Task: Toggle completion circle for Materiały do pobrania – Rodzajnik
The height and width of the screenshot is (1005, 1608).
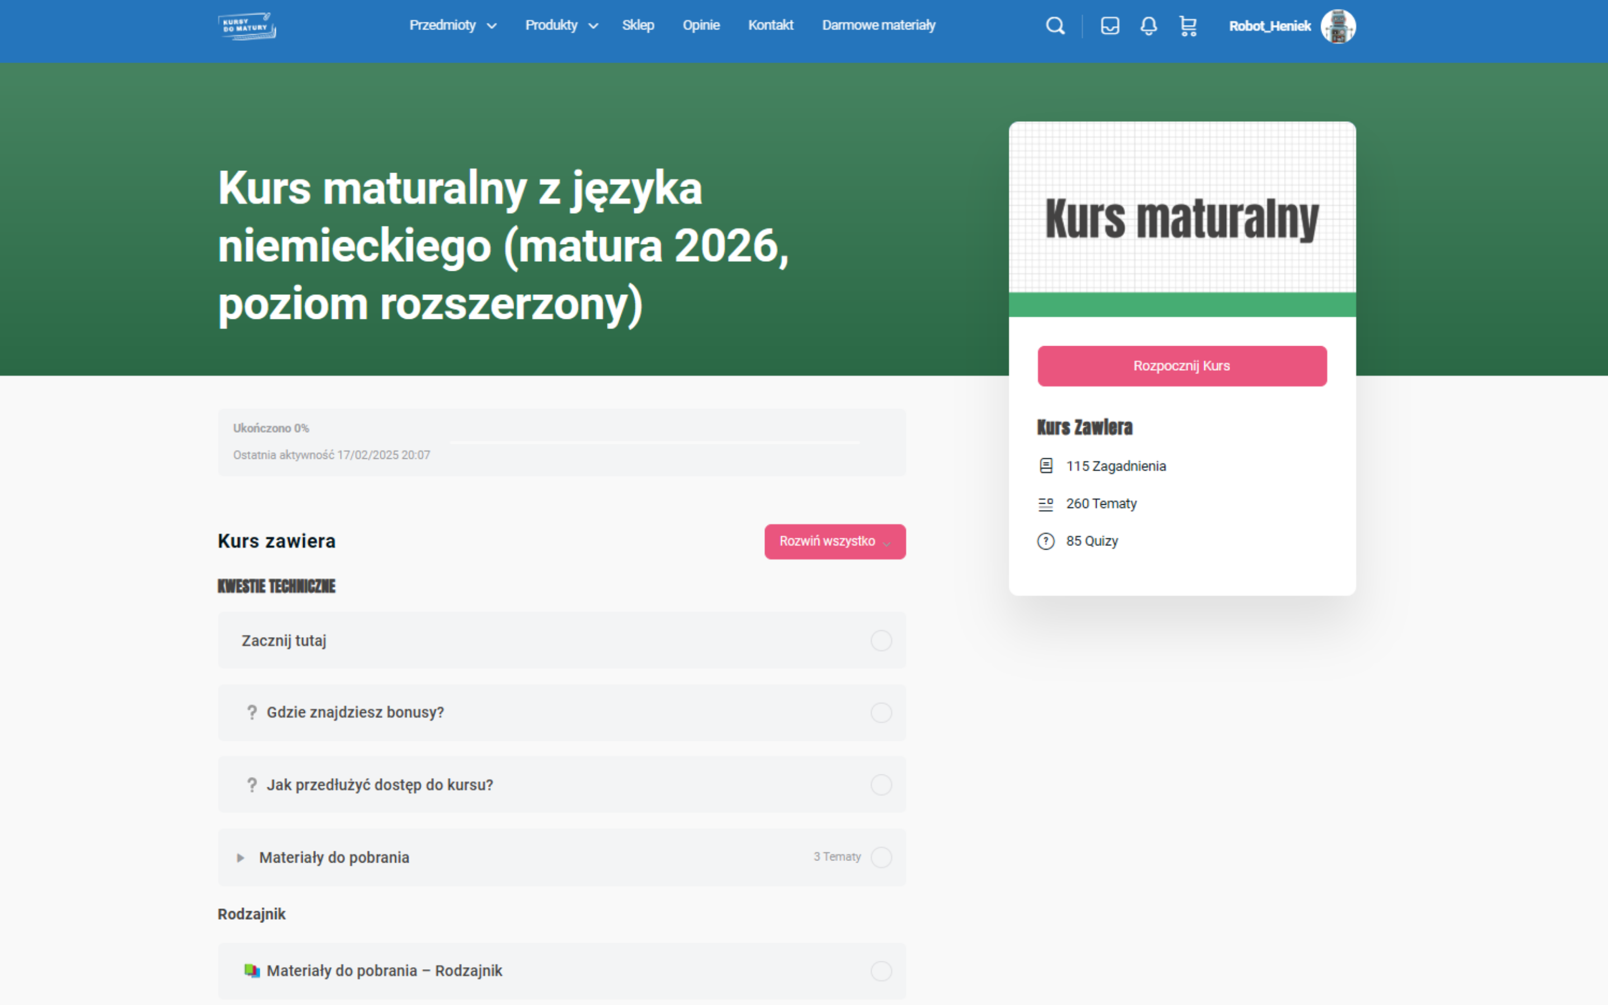Action: point(881,971)
